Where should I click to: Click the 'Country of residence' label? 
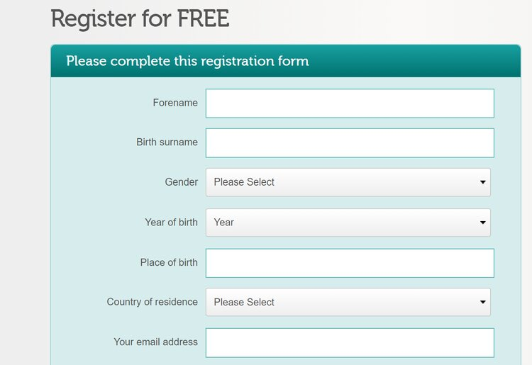153,302
